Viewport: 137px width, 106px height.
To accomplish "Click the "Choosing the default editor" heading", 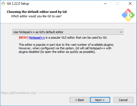I will click(x=37, y=12).
